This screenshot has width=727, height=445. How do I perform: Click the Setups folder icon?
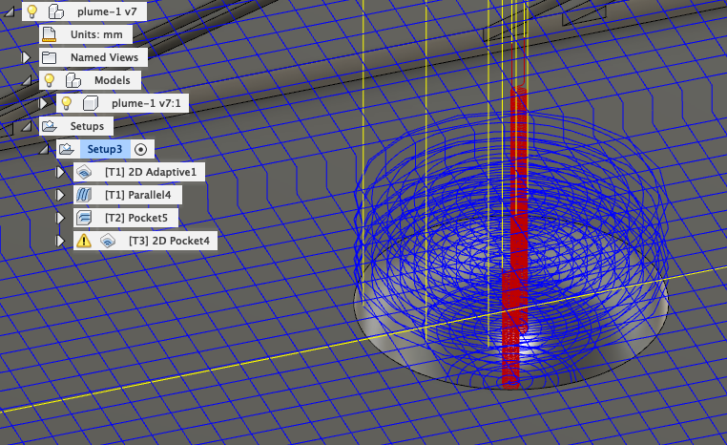click(x=50, y=126)
